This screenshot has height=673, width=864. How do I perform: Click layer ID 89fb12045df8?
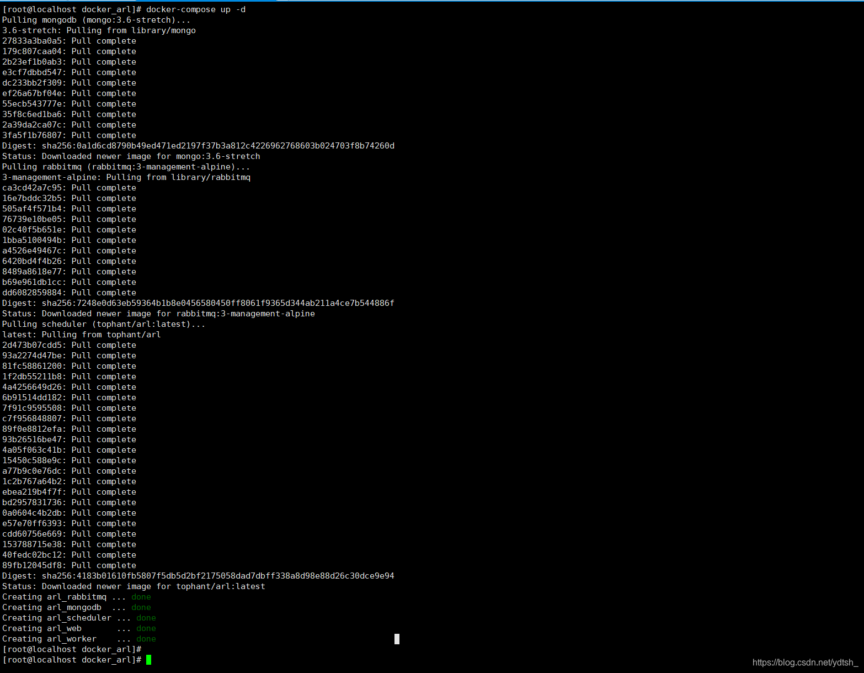(32, 565)
